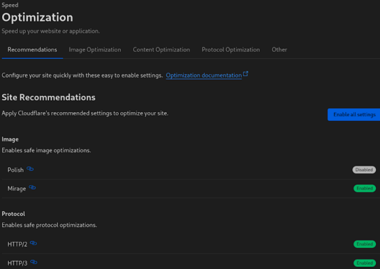380x269 pixels.
Task: Select the Mirage row label
Action: tap(16, 189)
